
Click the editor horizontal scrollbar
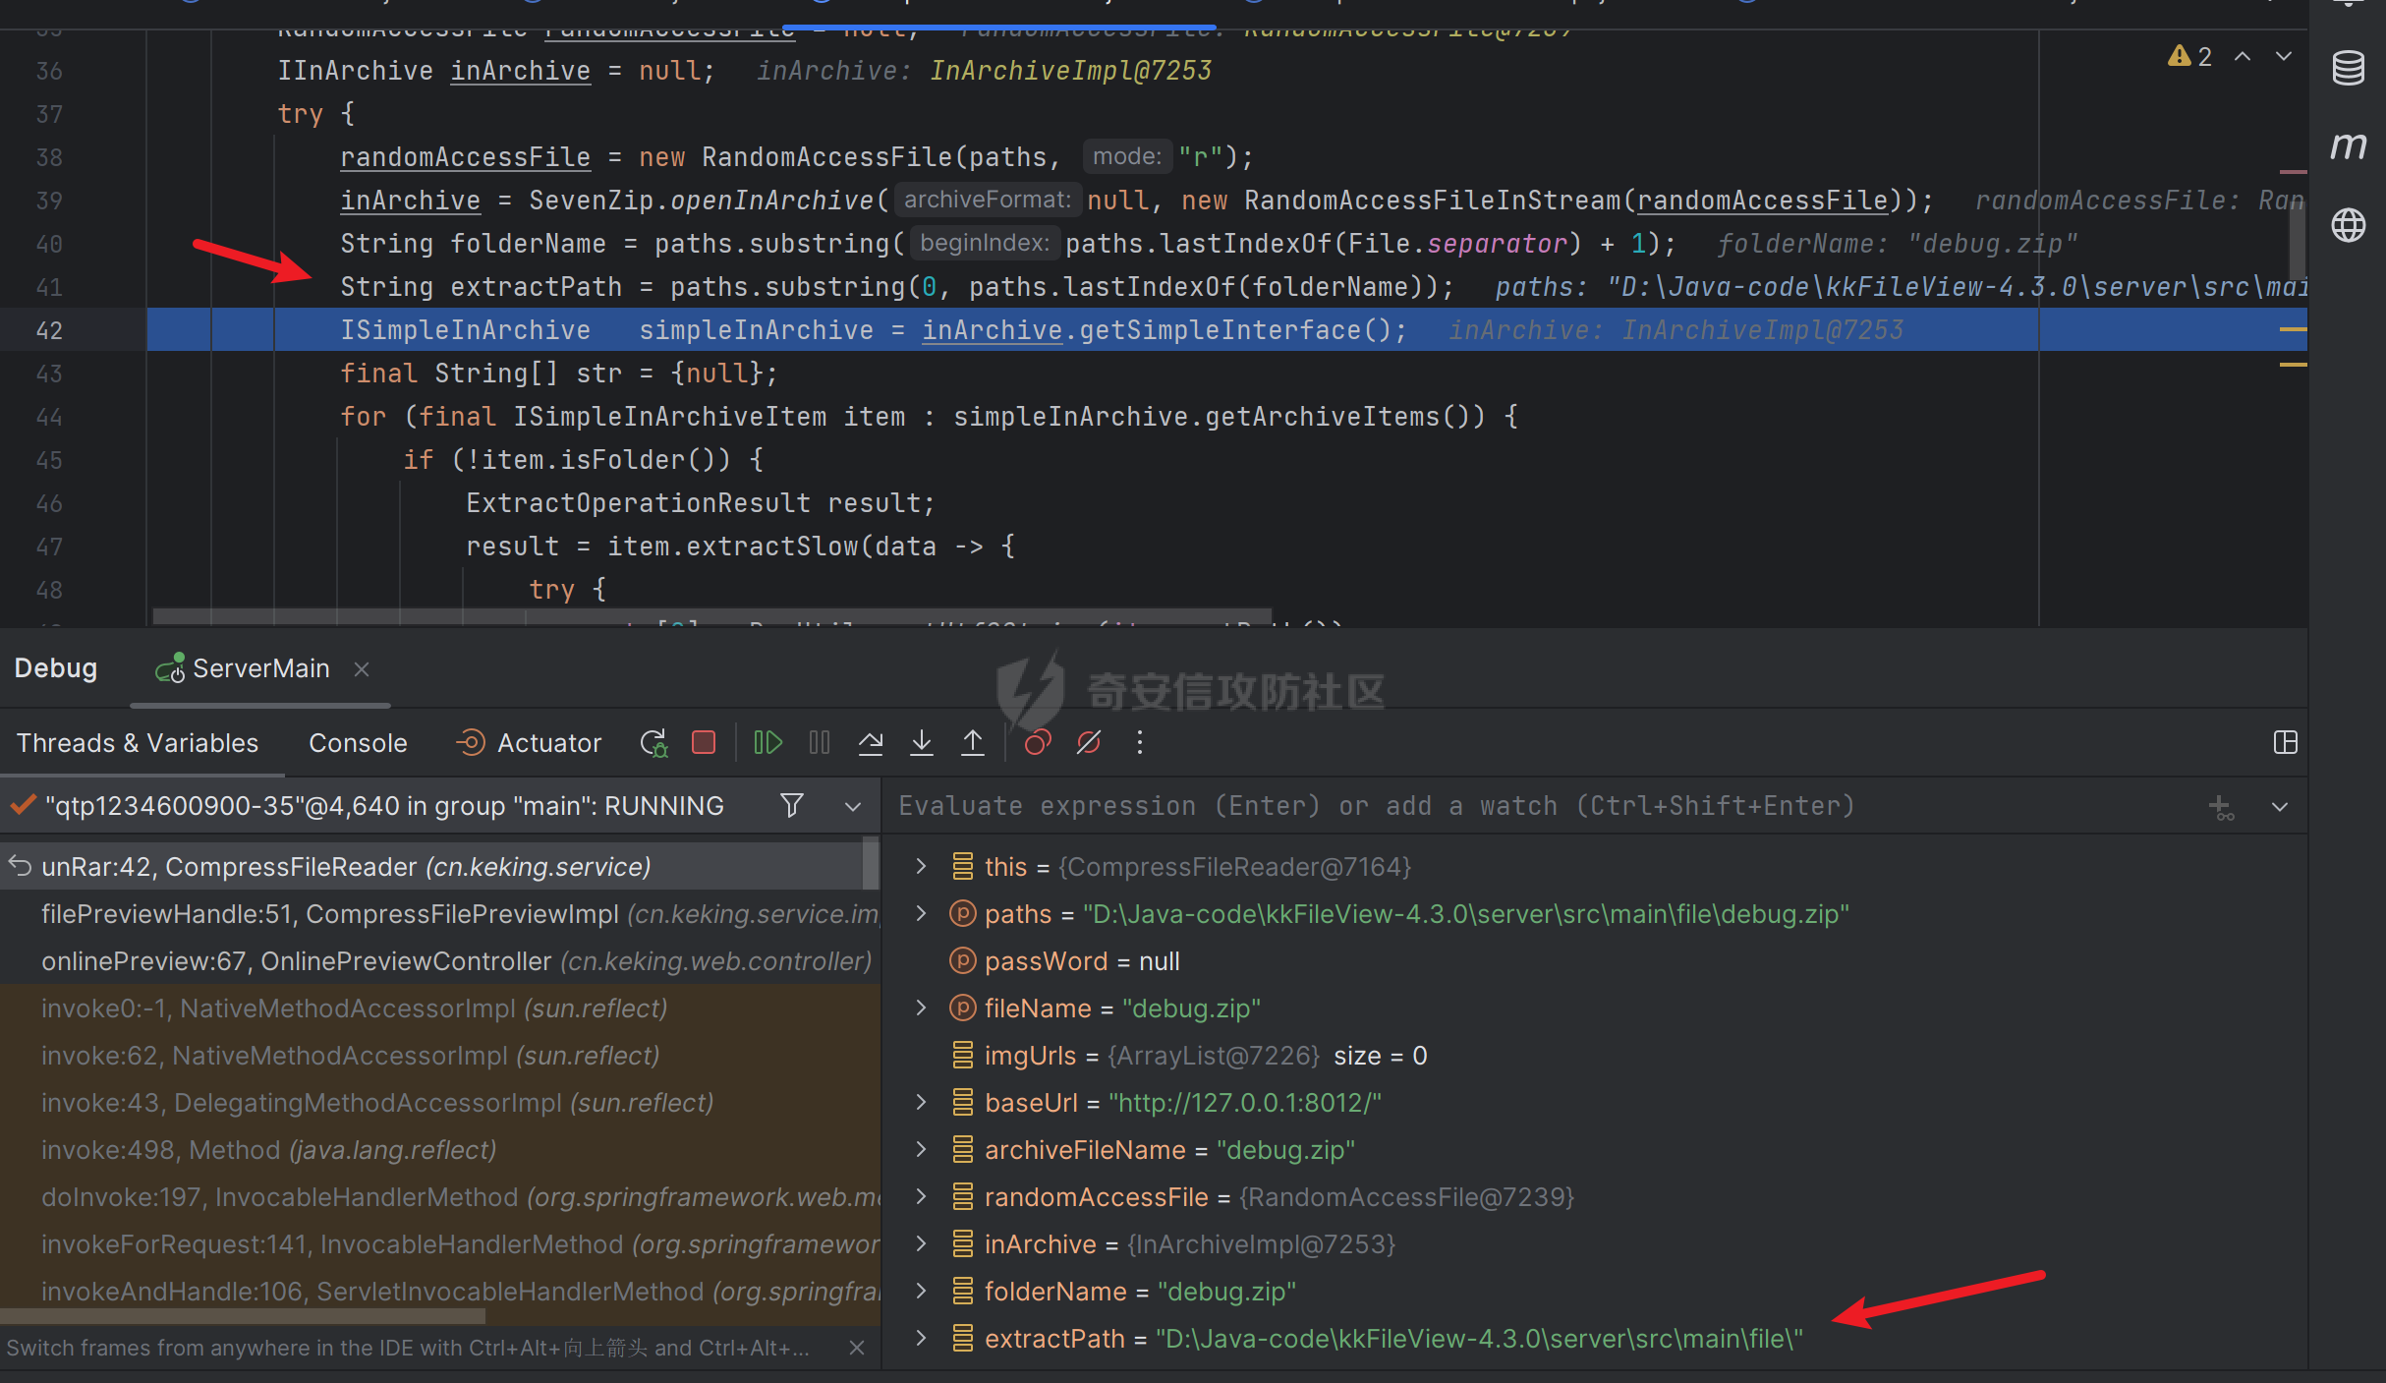point(712,616)
